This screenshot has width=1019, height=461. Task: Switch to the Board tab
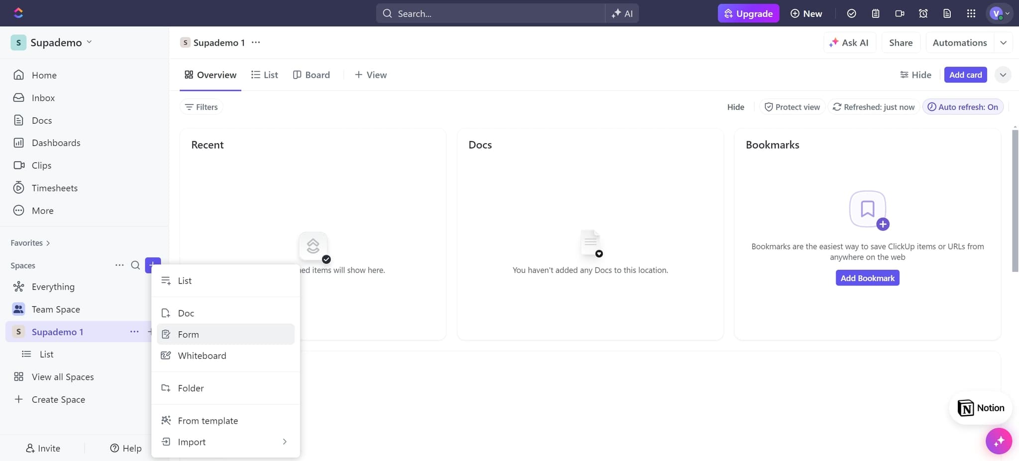pos(311,75)
